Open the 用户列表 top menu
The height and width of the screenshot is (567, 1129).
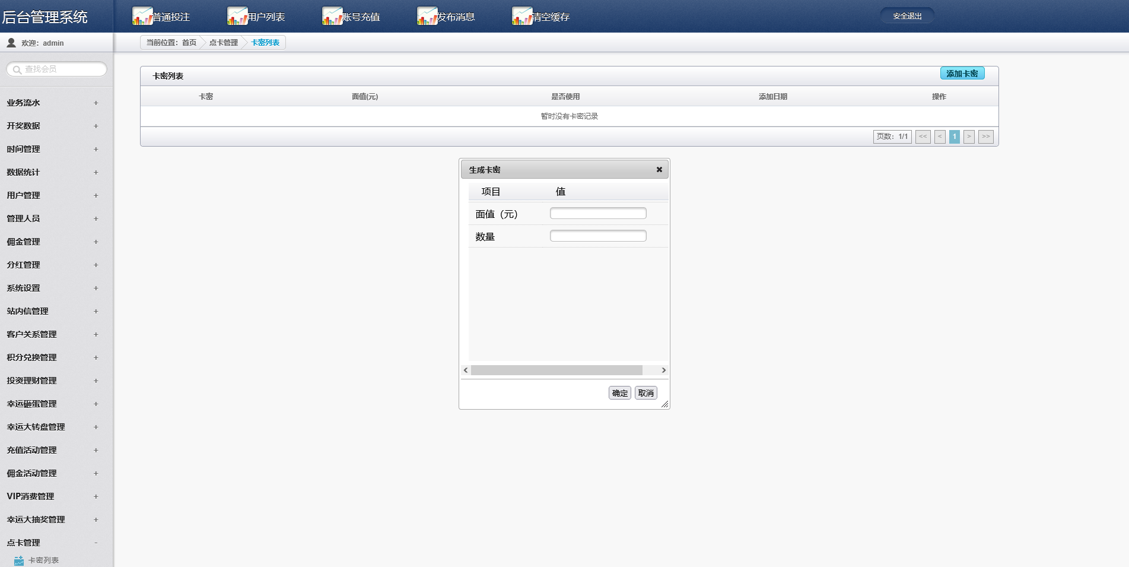(266, 17)
